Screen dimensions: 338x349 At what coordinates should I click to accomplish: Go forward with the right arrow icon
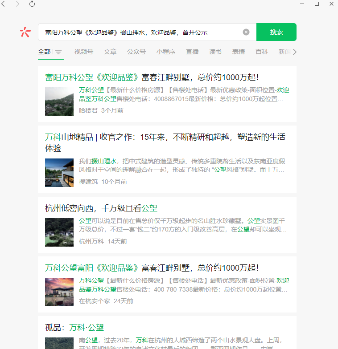pos(17,4)
